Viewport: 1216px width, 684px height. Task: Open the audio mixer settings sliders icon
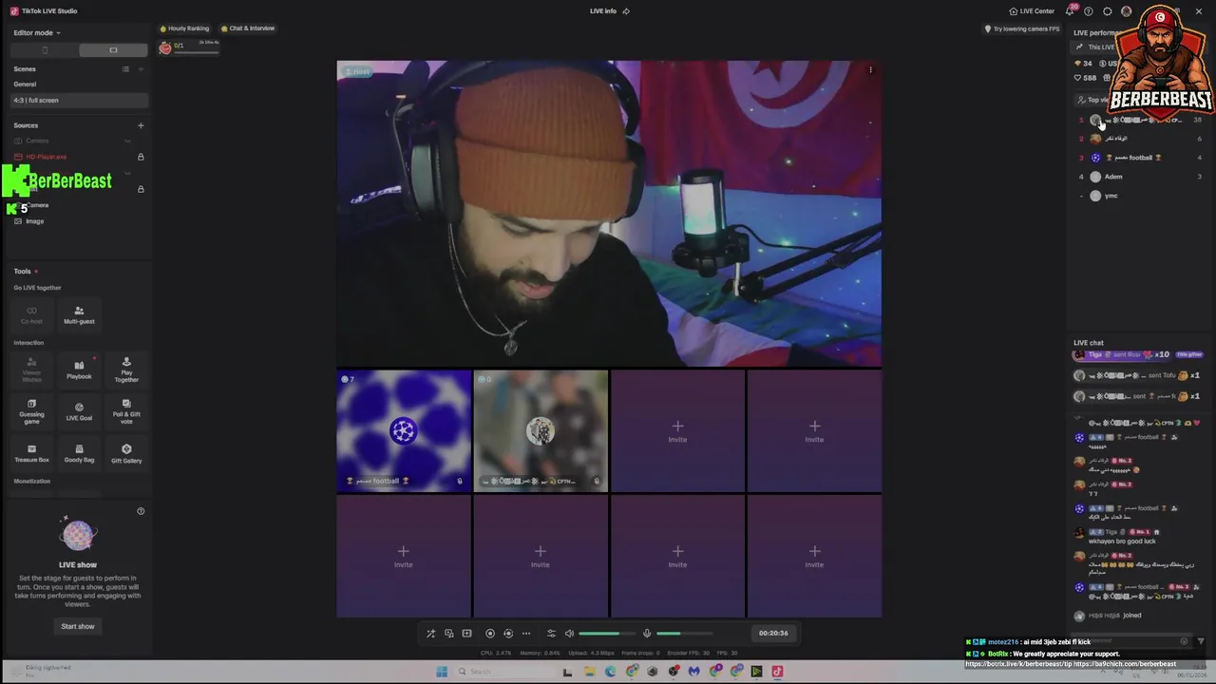click(x=551, y=634)
